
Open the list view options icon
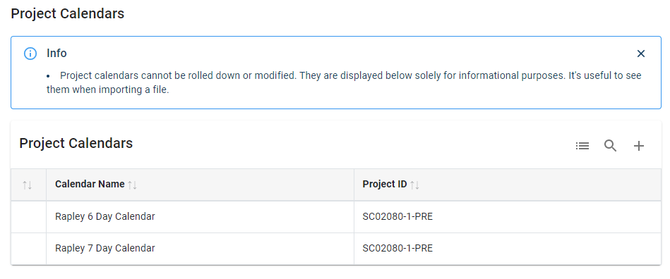click(x=582, y=146)
